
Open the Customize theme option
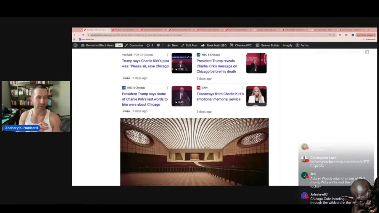point(134,45)
